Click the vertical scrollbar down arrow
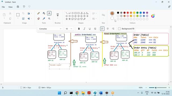This screenshot has height=96, width=172. click(x=171, y=82)
